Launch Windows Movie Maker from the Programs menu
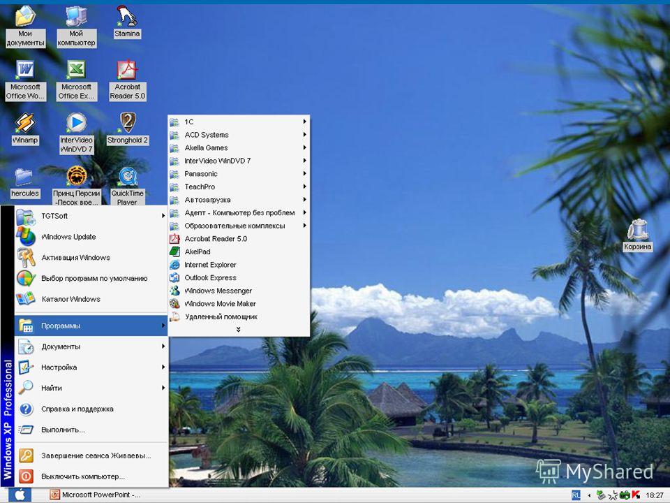This screenshot has height=503, width=670. pyautogui.click(x=239, y=304)
